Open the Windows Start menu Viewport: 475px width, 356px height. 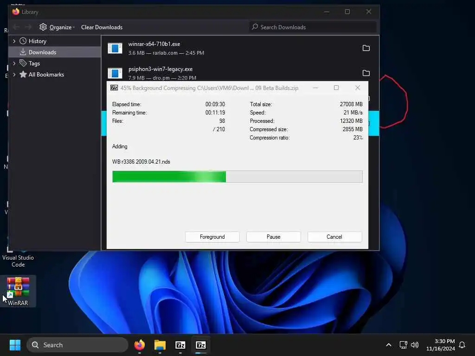click(x=15, y=345)
